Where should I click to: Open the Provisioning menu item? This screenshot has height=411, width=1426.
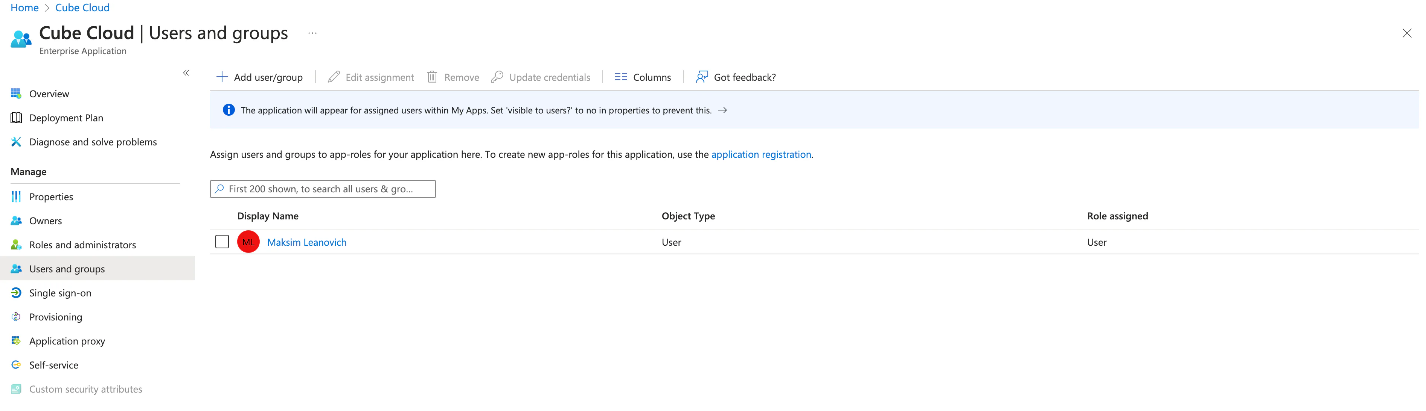coord(55,317)
